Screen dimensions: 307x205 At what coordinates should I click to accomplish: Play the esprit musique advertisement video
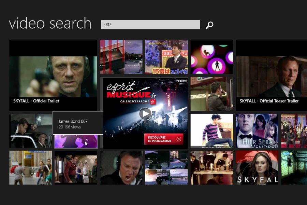click(145, 113)
